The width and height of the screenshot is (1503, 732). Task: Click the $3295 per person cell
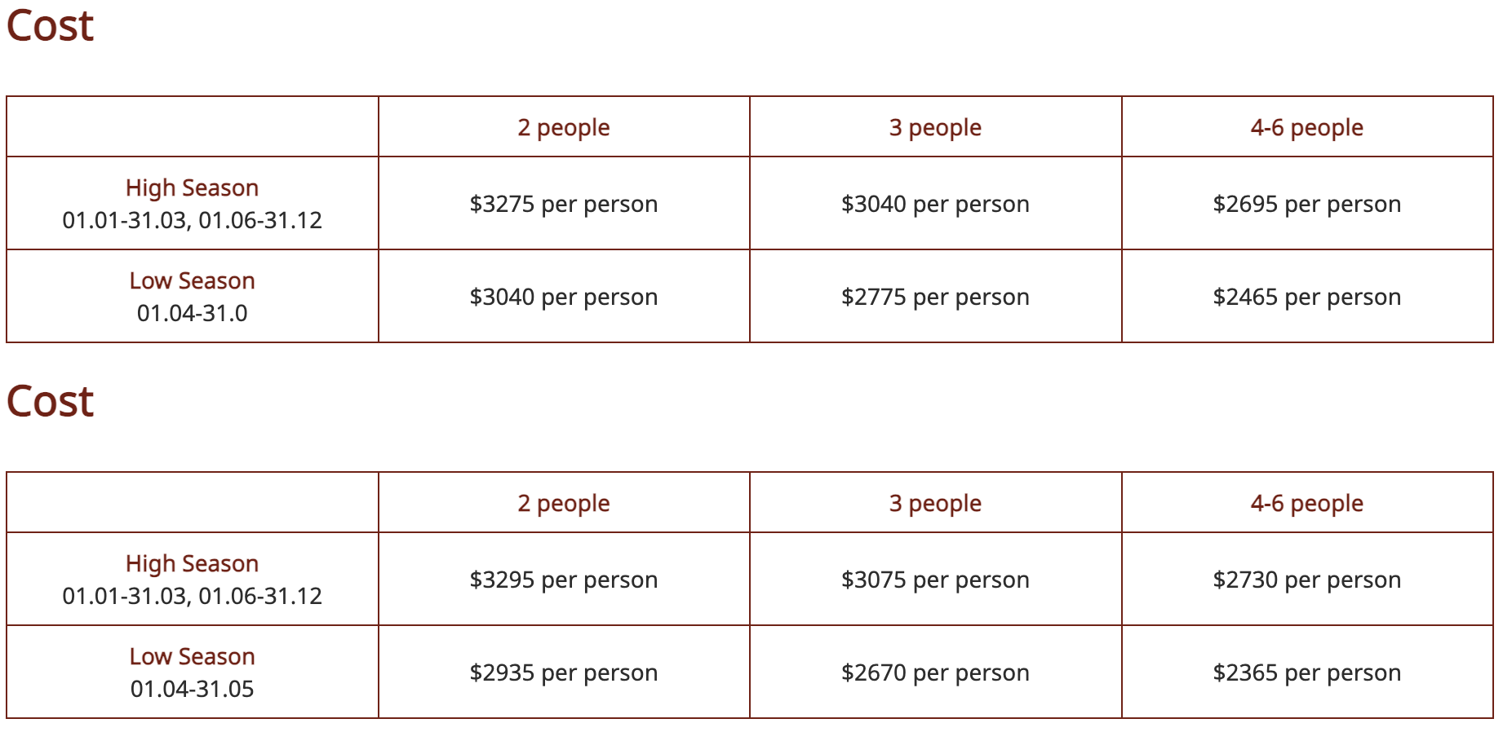tap(563, 580)
